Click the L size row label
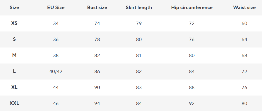Image resolution: width=262 pixels, height=111 pixels. (14, 72)
